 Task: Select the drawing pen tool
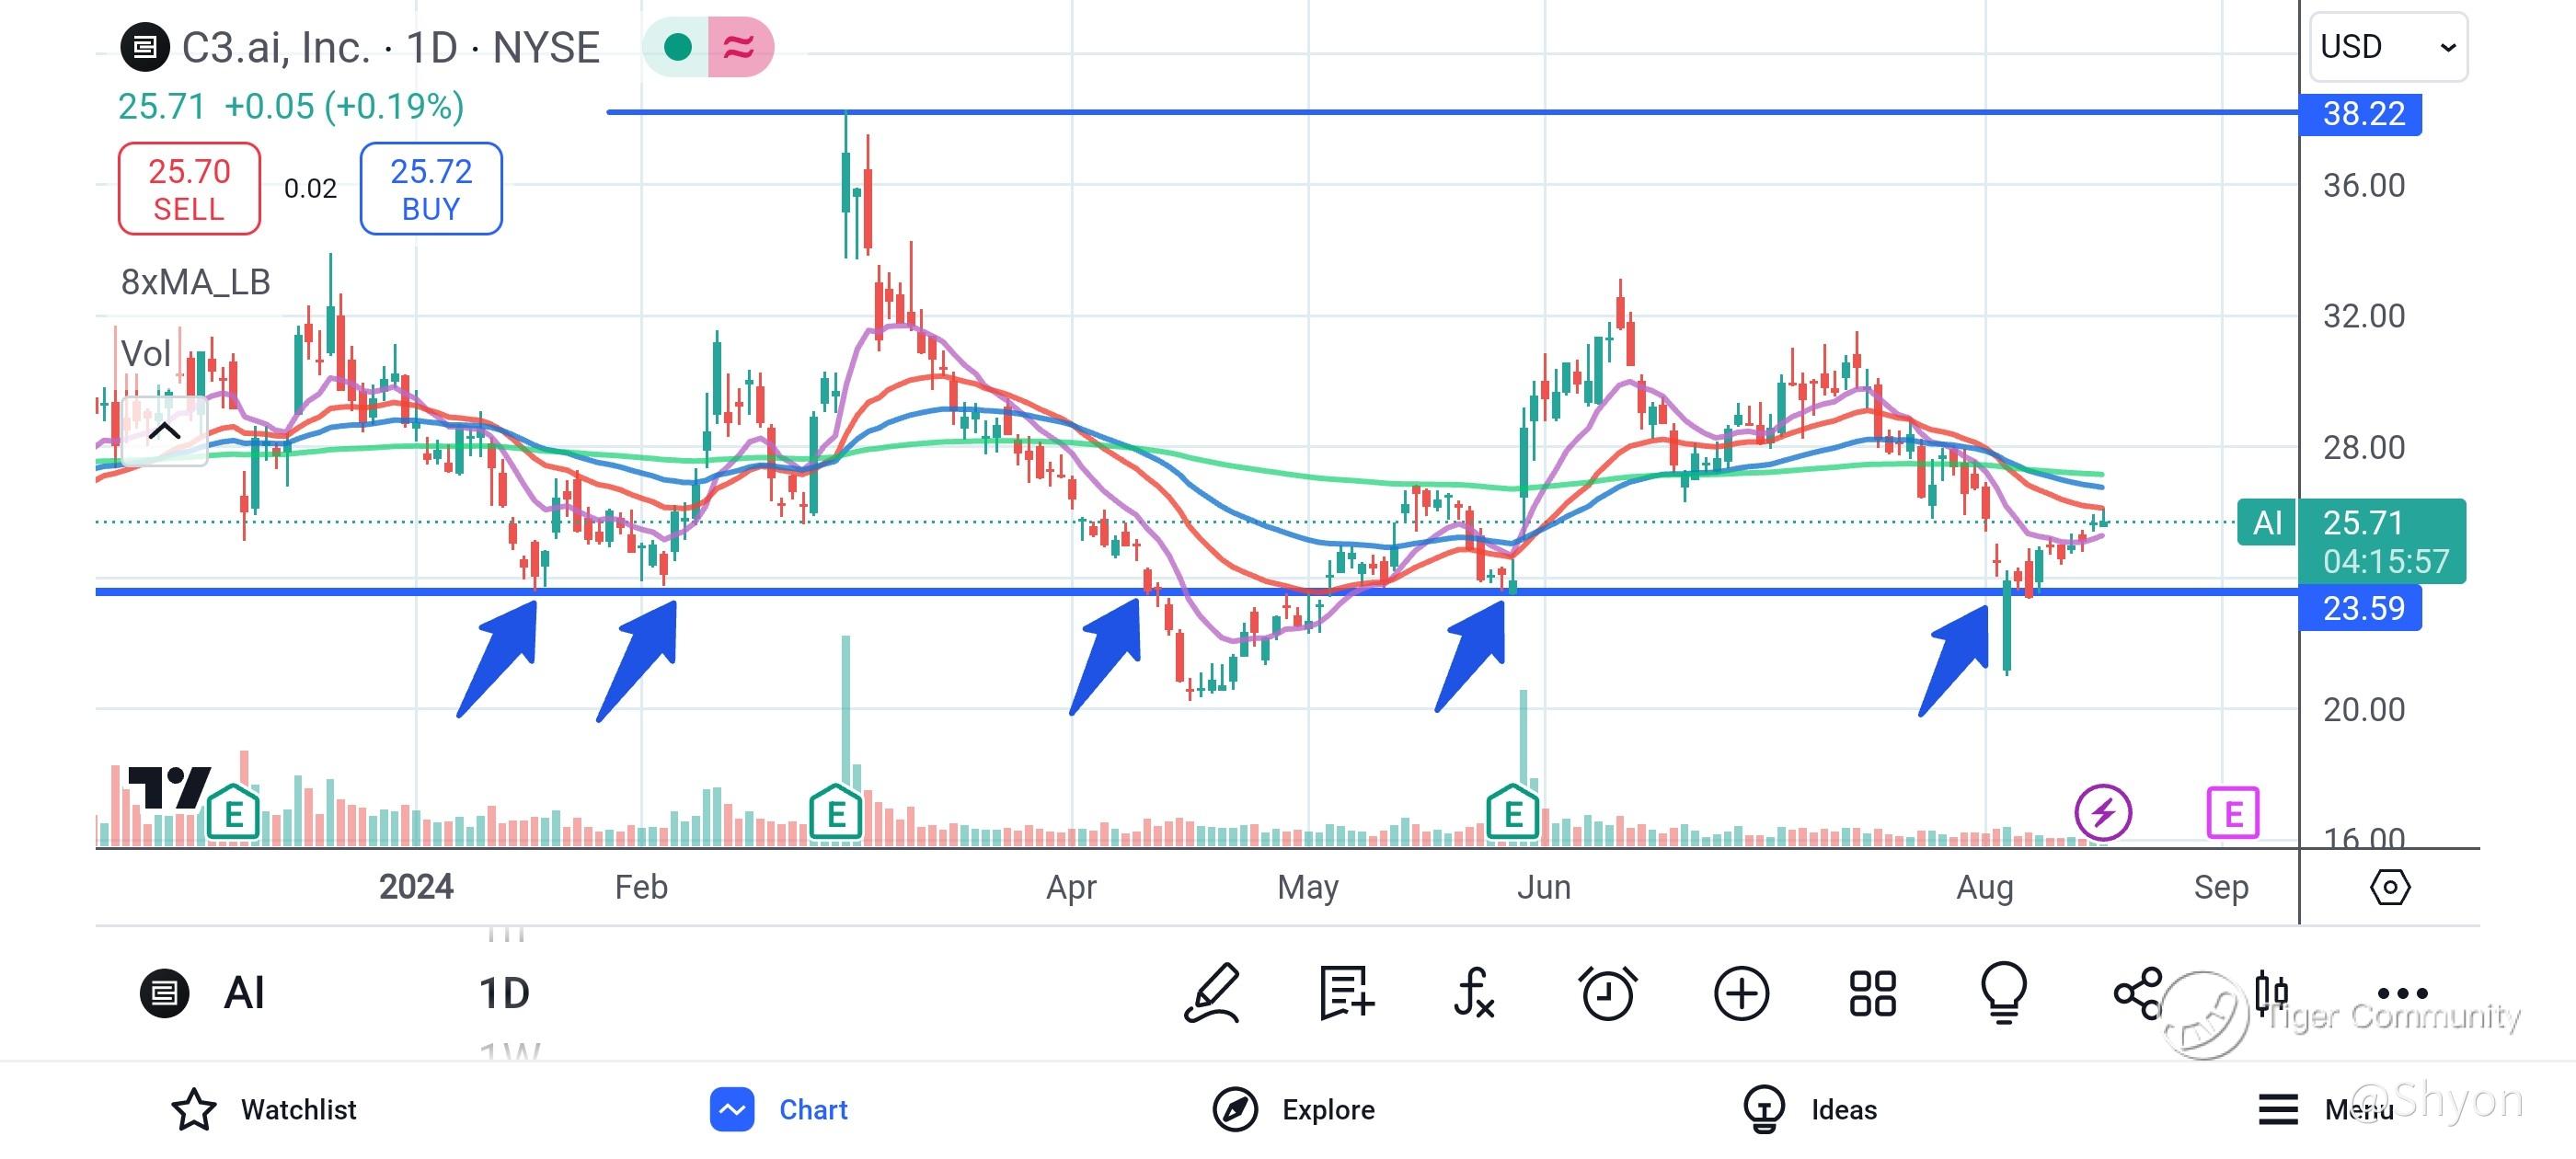point(1213,993)
